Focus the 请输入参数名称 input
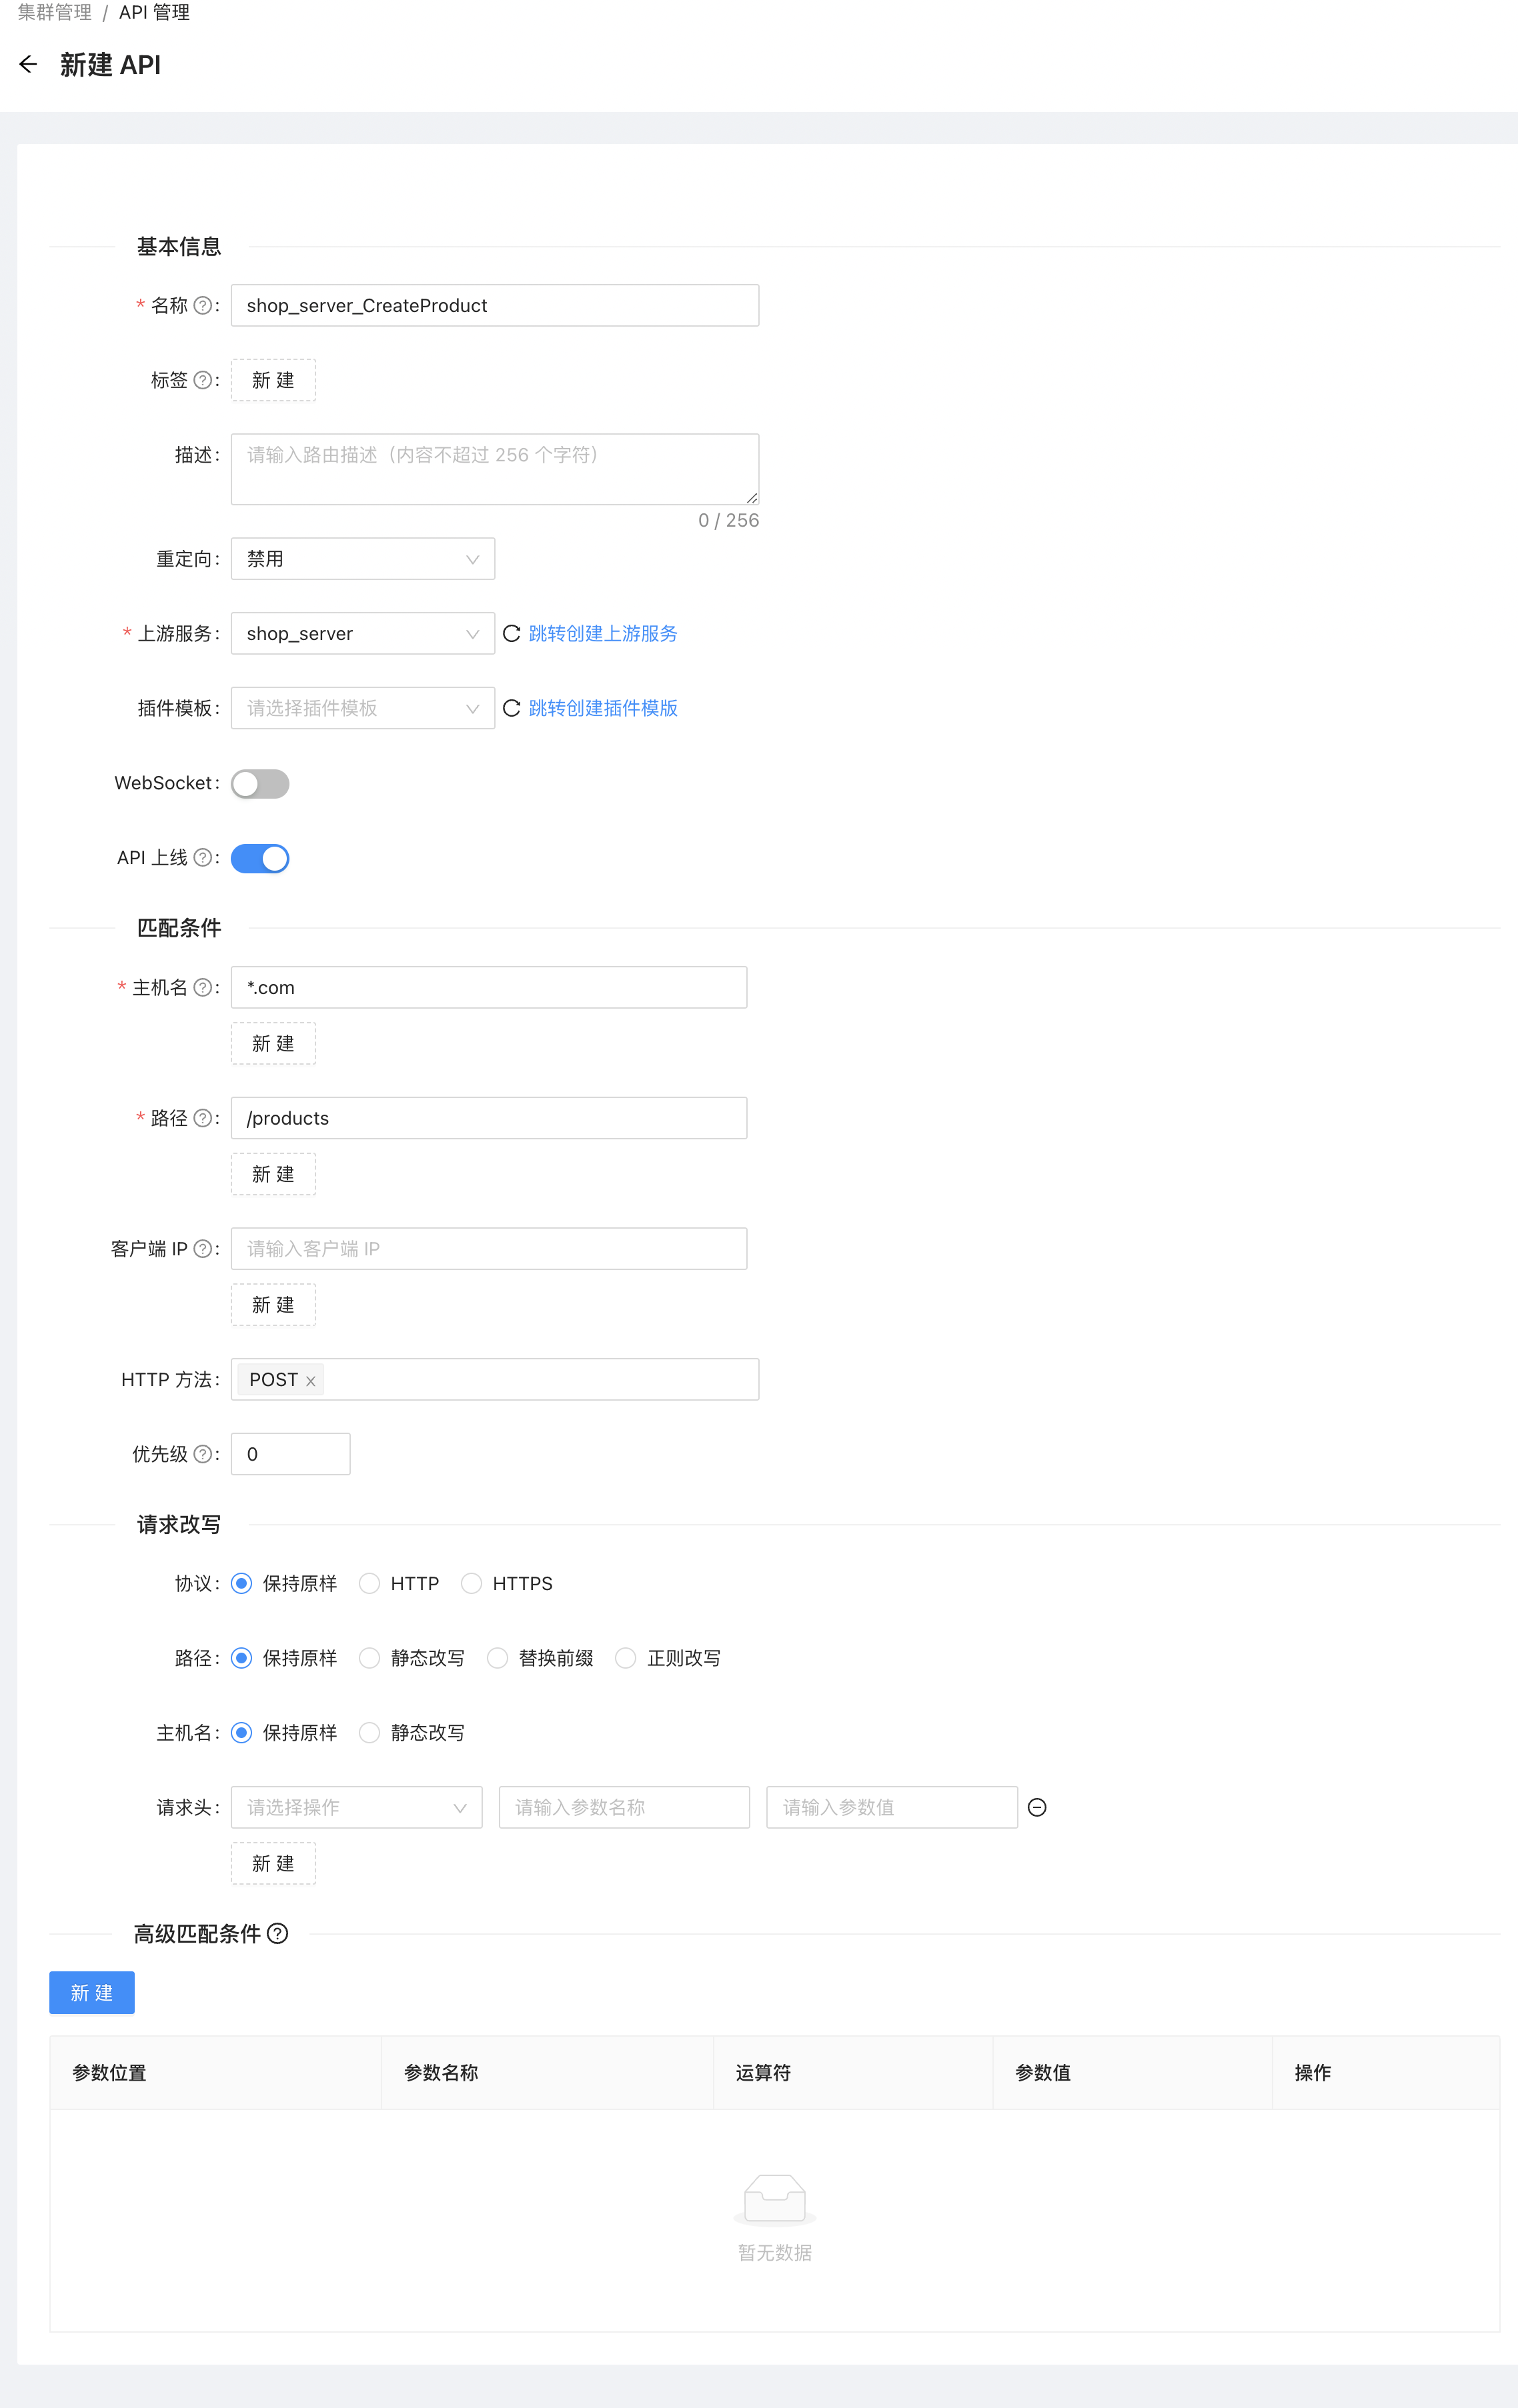Viewport: 1518px width, 2408px height. (624, 1808)
